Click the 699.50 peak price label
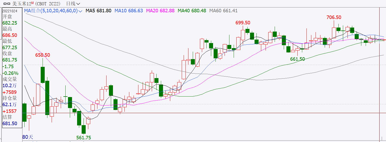Viewport: 386px width, 142px height. 243,23
